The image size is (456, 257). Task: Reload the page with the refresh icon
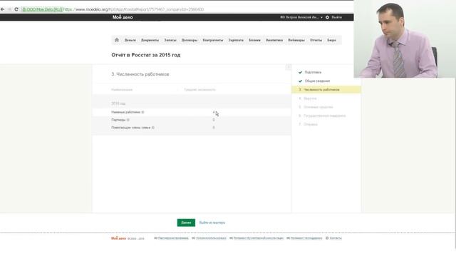pos(16,9)
